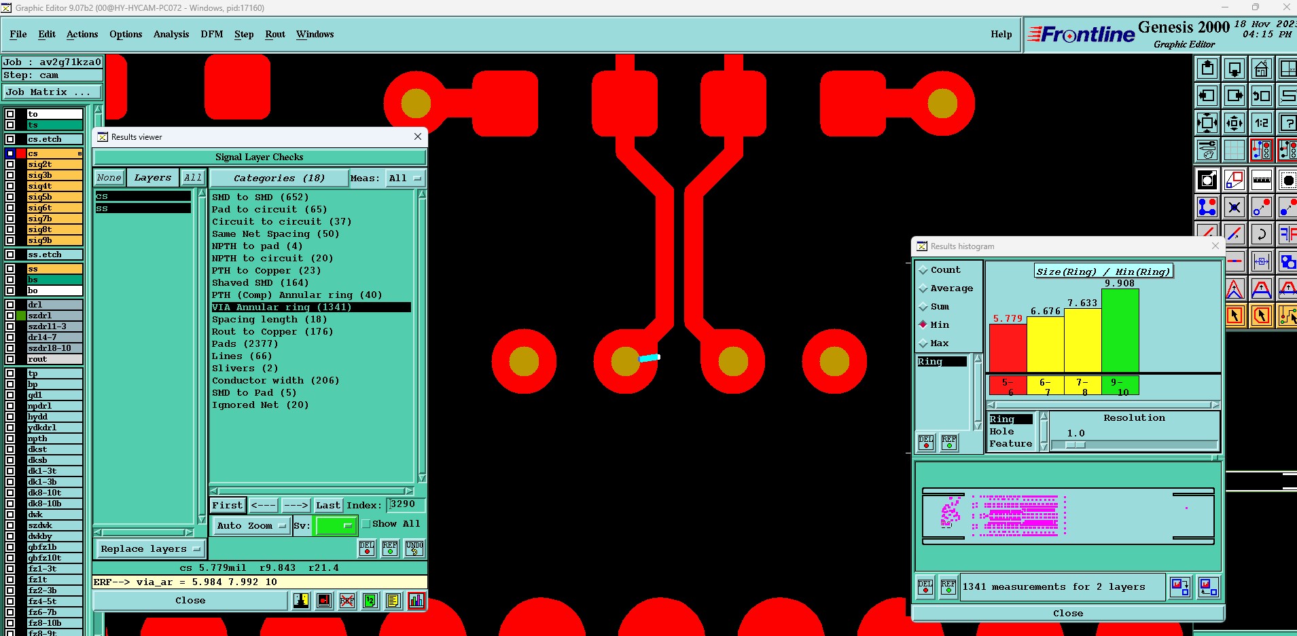Click the yellow notes report icon in Results viewer
The width and height of the screenshot is (1297, 636).
[x=393, y=600]
